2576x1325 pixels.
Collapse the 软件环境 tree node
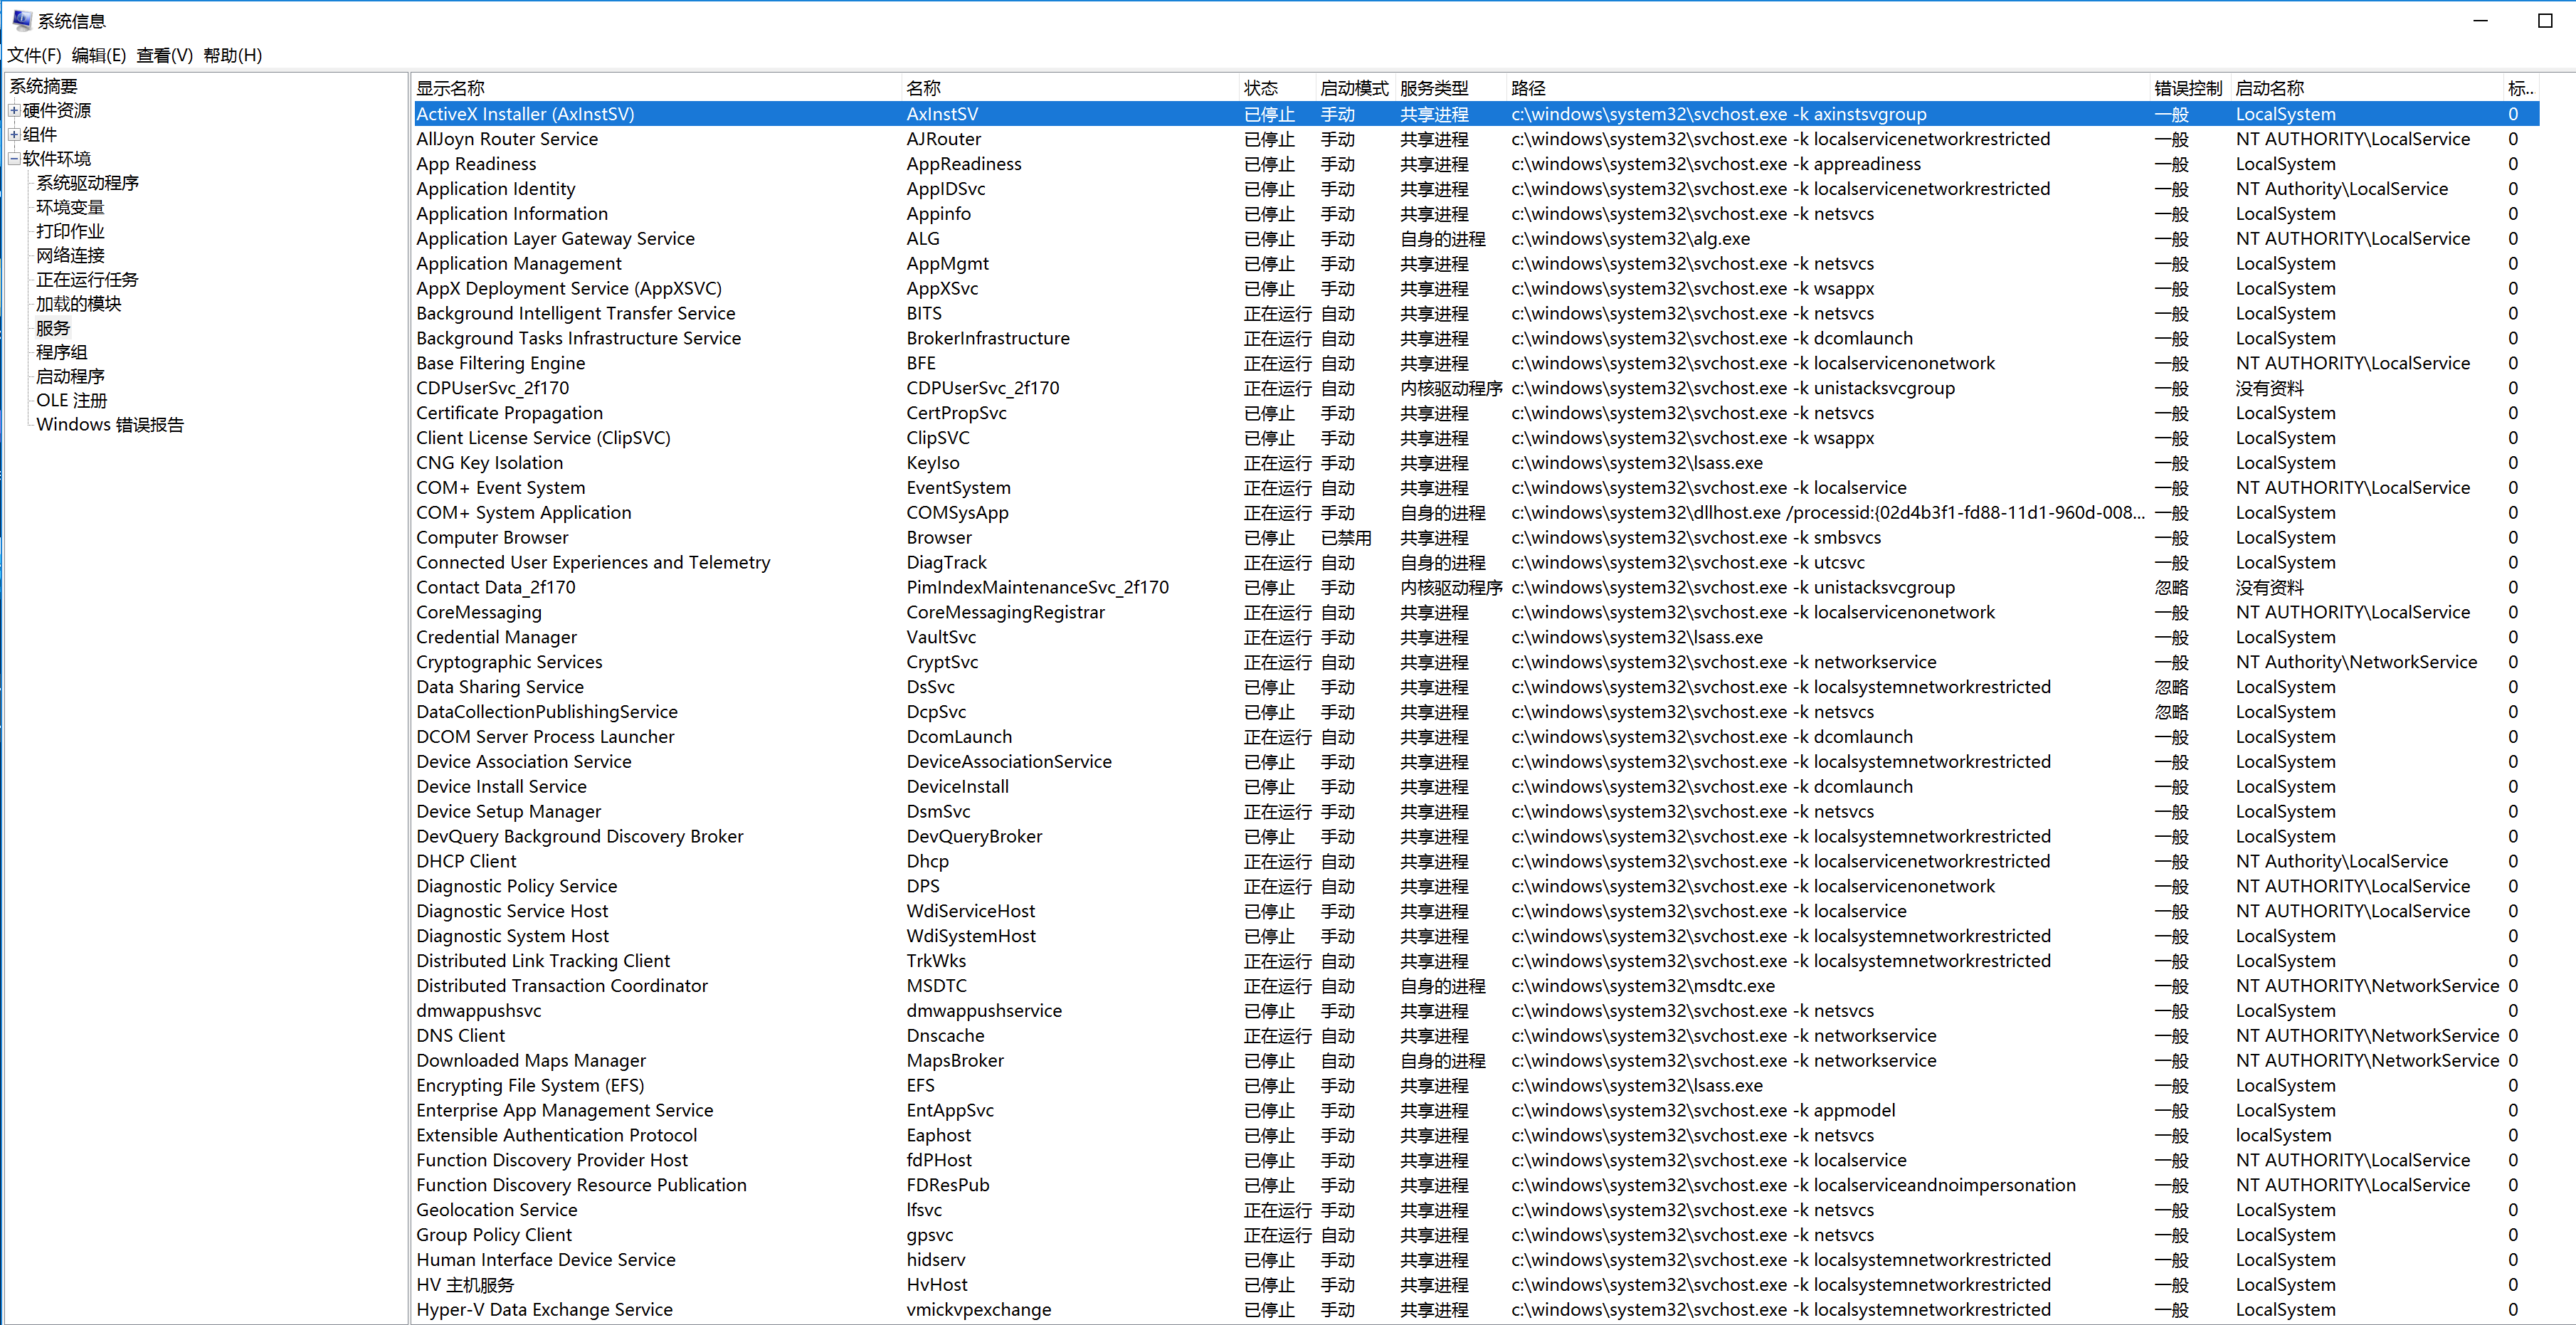click(14, 158)
